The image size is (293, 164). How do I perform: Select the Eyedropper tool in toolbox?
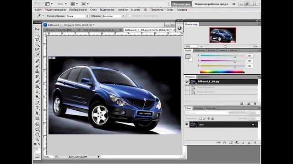pos(37,55)
